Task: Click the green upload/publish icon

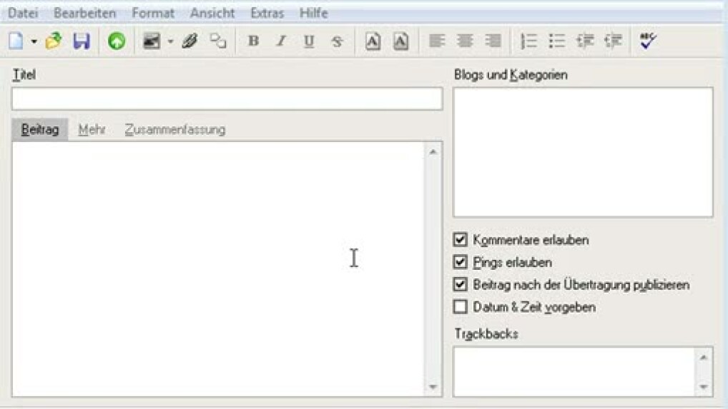Action: [x=117, y=41]
